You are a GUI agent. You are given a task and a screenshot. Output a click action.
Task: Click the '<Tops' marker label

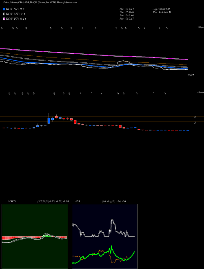pos(201,27)
